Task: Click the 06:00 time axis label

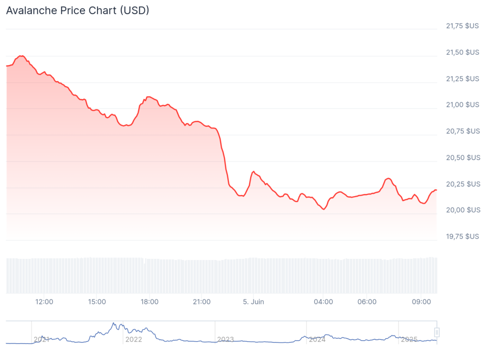Action: 367,301
